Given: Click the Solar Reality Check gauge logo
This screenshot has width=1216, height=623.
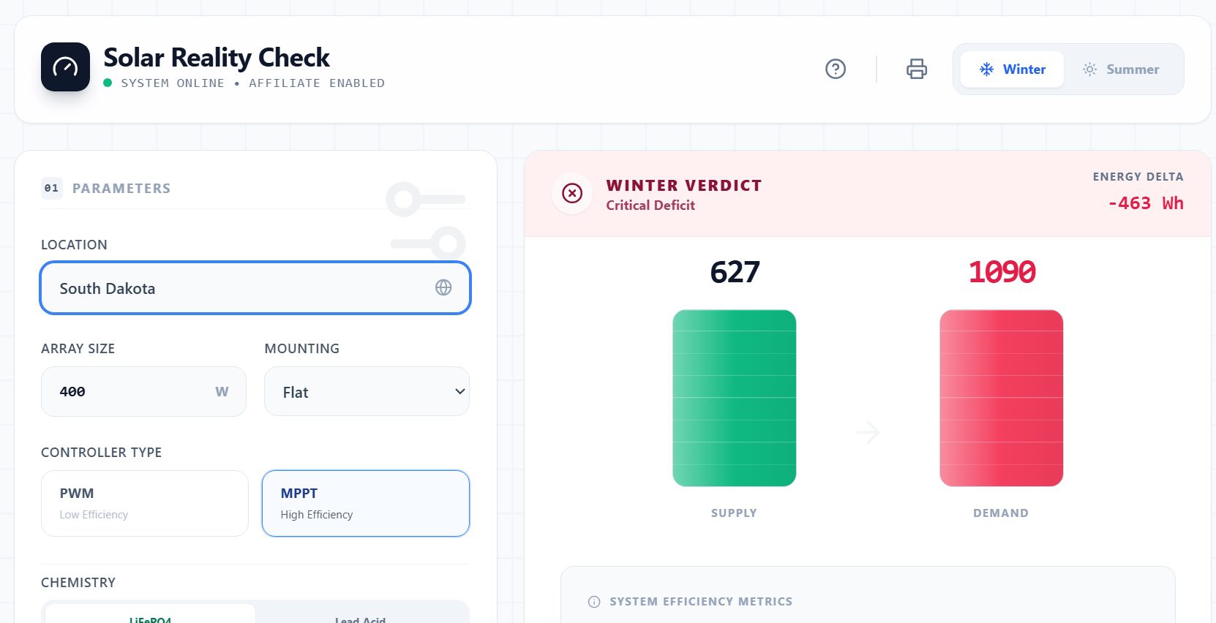Looking at the screenshot, I should [64, 67].
